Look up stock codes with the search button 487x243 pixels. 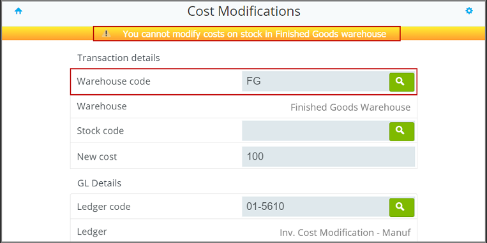[x=401, y=131]
